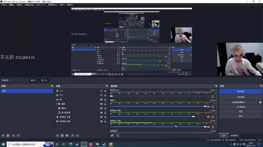Open options menu for 音频输入采集 channel
Viewport: 263px width, 147px height.
coord(213,127)
